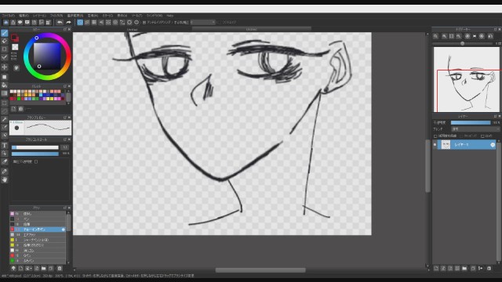Image resolution: width=502 pixels, height=282 pixels.
Task: Click layer folder button at panel bottom
Action: pos(464,268)
